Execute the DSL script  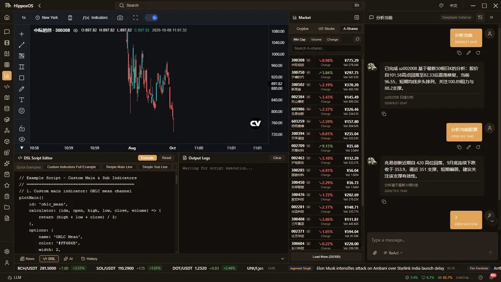click(x=147, y=158)
